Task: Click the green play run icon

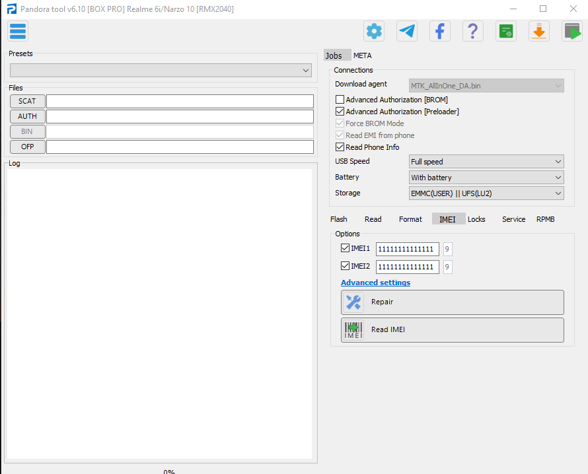Action: [x=572, y=31]
